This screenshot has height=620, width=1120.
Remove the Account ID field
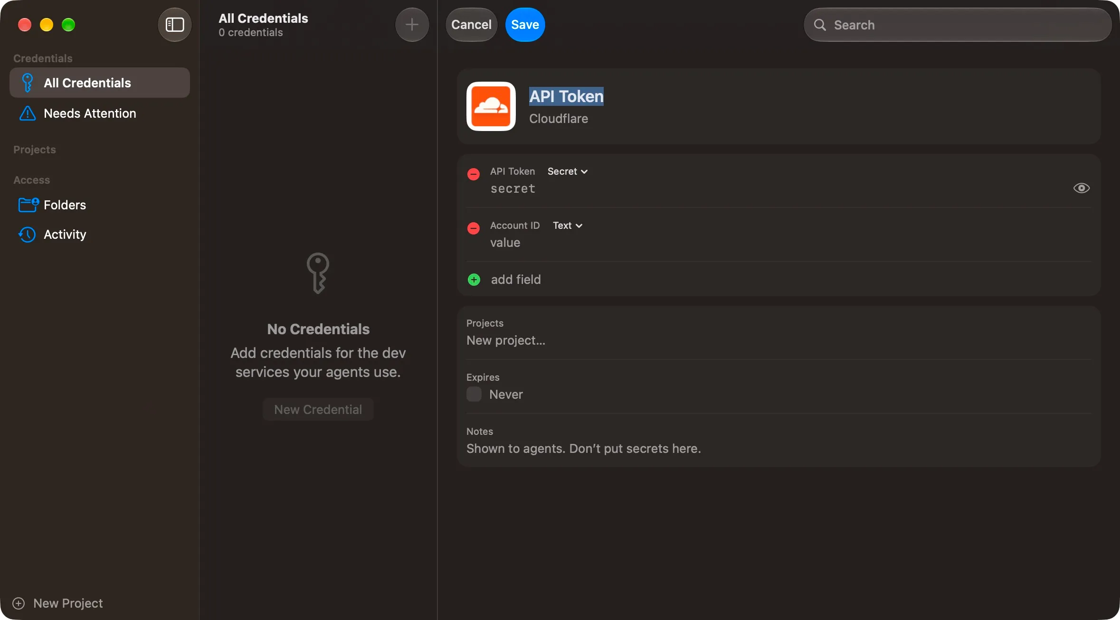(474, 228)
